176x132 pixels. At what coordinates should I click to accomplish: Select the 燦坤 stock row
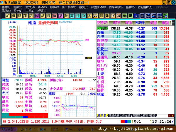(x=133, y=61)
